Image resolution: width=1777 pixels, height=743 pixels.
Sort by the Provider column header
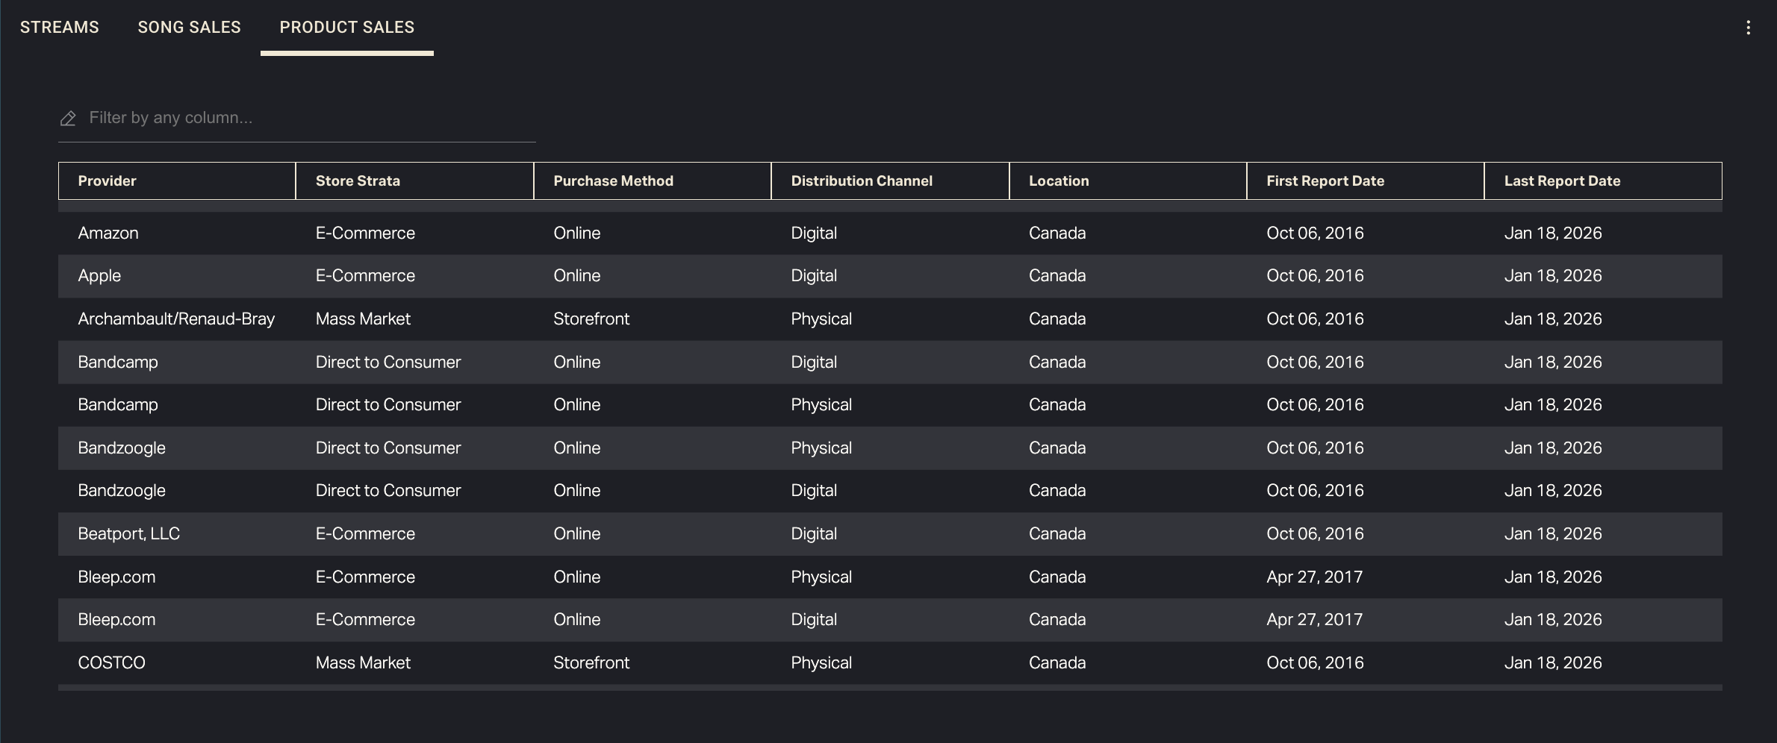pos(108,181)
